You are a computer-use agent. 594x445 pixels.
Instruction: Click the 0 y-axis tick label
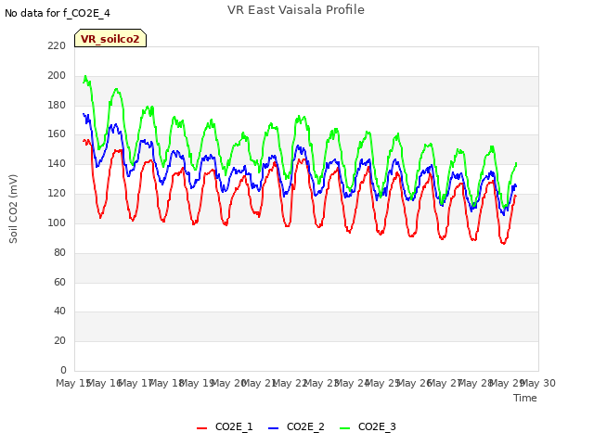tap(63, 370)
